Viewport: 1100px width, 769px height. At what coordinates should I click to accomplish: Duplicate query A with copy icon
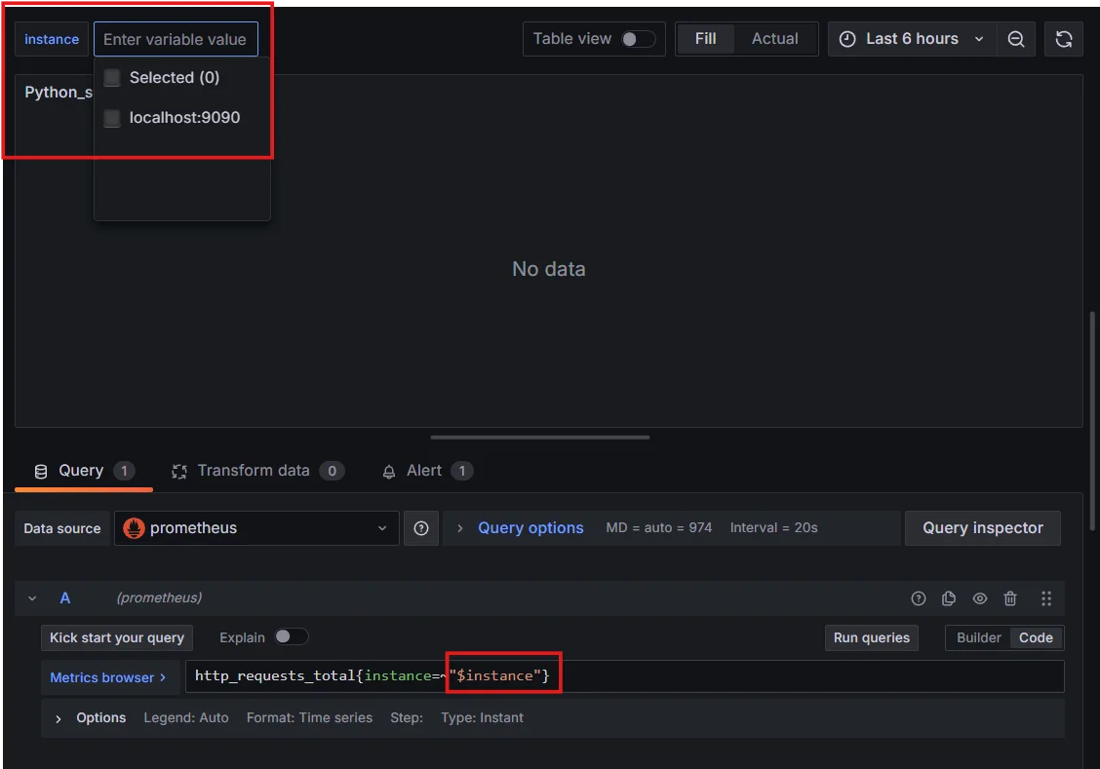tap(949, 598)
